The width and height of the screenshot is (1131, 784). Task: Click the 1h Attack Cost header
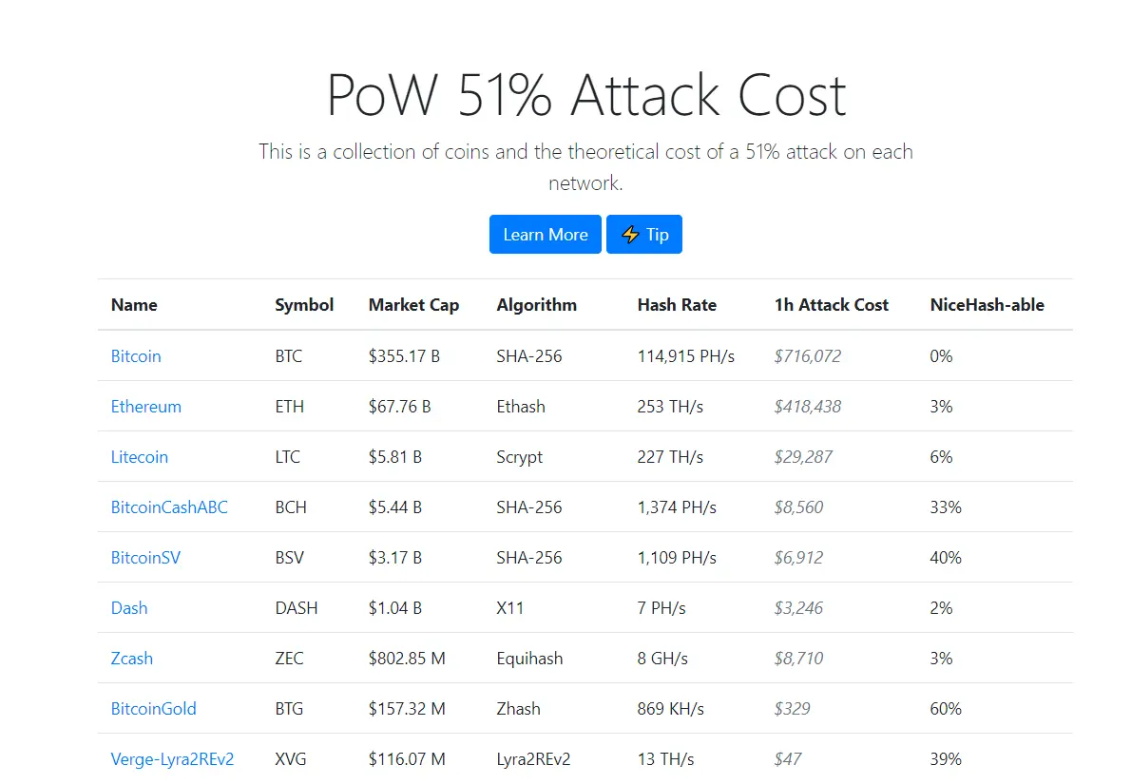[831, 305]
